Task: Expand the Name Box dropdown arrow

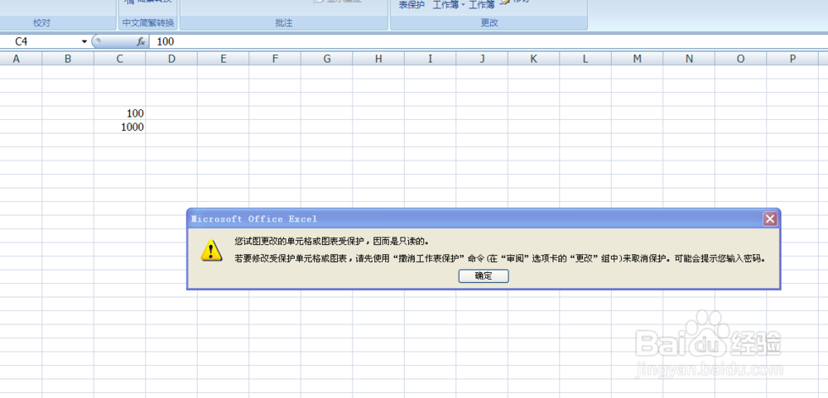Action: click(x=84, y=41)
